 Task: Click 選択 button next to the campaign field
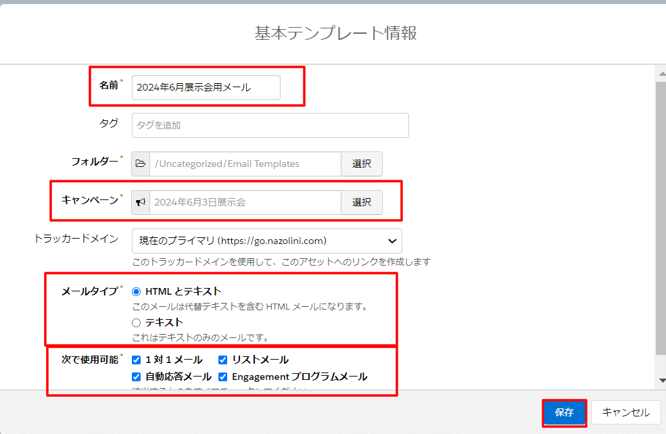pyautogui.click(x=362, y=203)
